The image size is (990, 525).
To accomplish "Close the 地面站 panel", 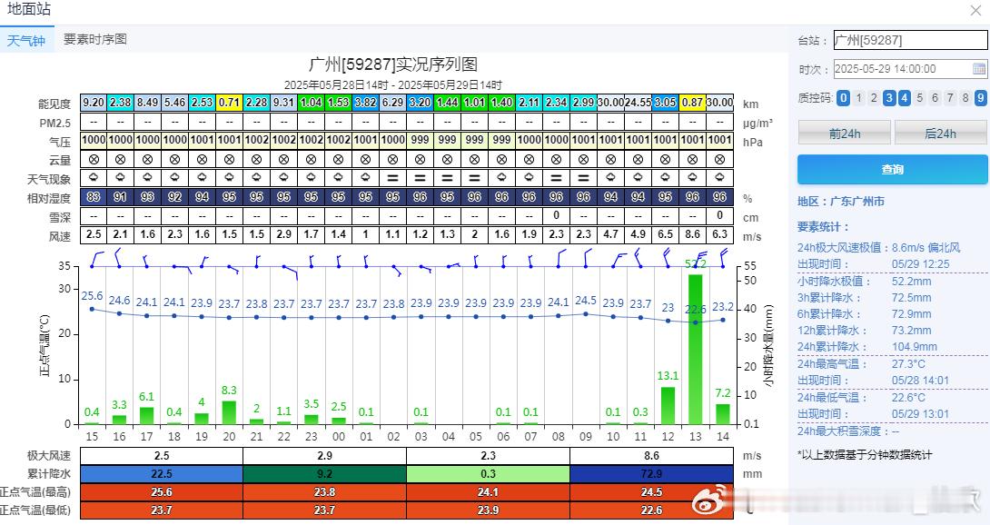I will (975, 10).
